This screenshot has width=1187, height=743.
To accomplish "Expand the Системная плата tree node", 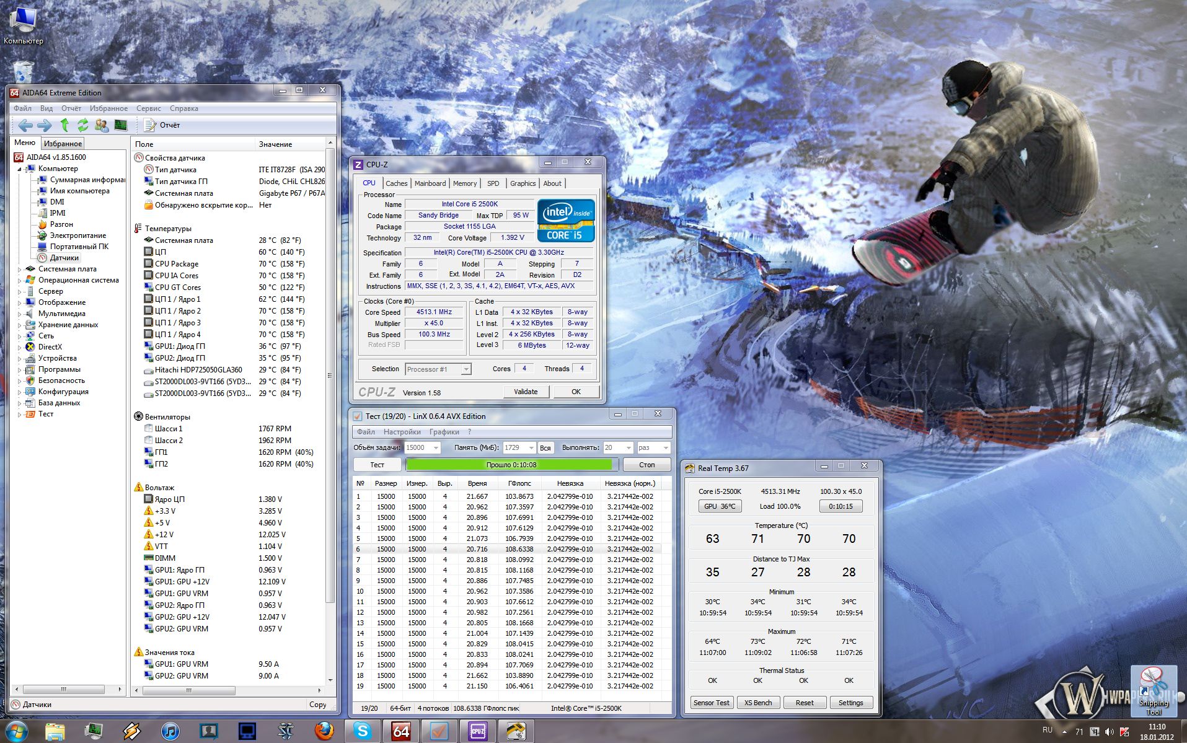I will 20,269.
